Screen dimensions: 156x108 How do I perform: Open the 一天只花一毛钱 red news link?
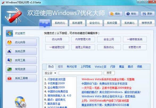(106, 88)
